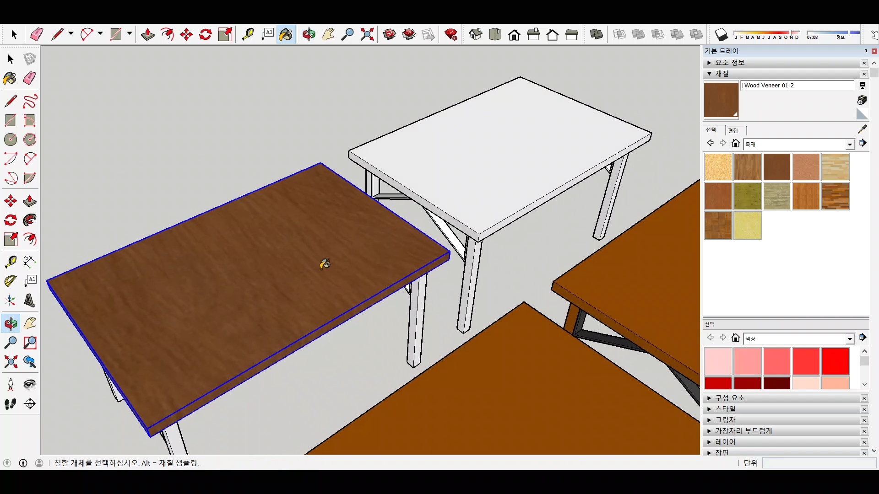Switch to the 선택 tab
This screenshot has height=494, width=879.
[x=711, y=130]
